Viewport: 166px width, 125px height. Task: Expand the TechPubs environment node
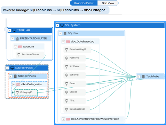point(139,77)
